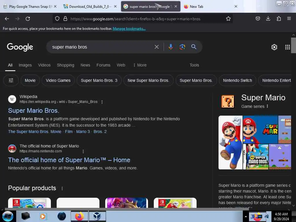This screenshot has width=296, height=222.
Task: Save page to Pocket icon
Action: 258,18
